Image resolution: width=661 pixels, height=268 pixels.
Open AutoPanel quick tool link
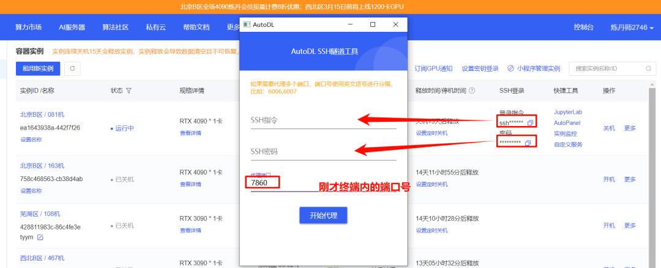click(567, 123)
